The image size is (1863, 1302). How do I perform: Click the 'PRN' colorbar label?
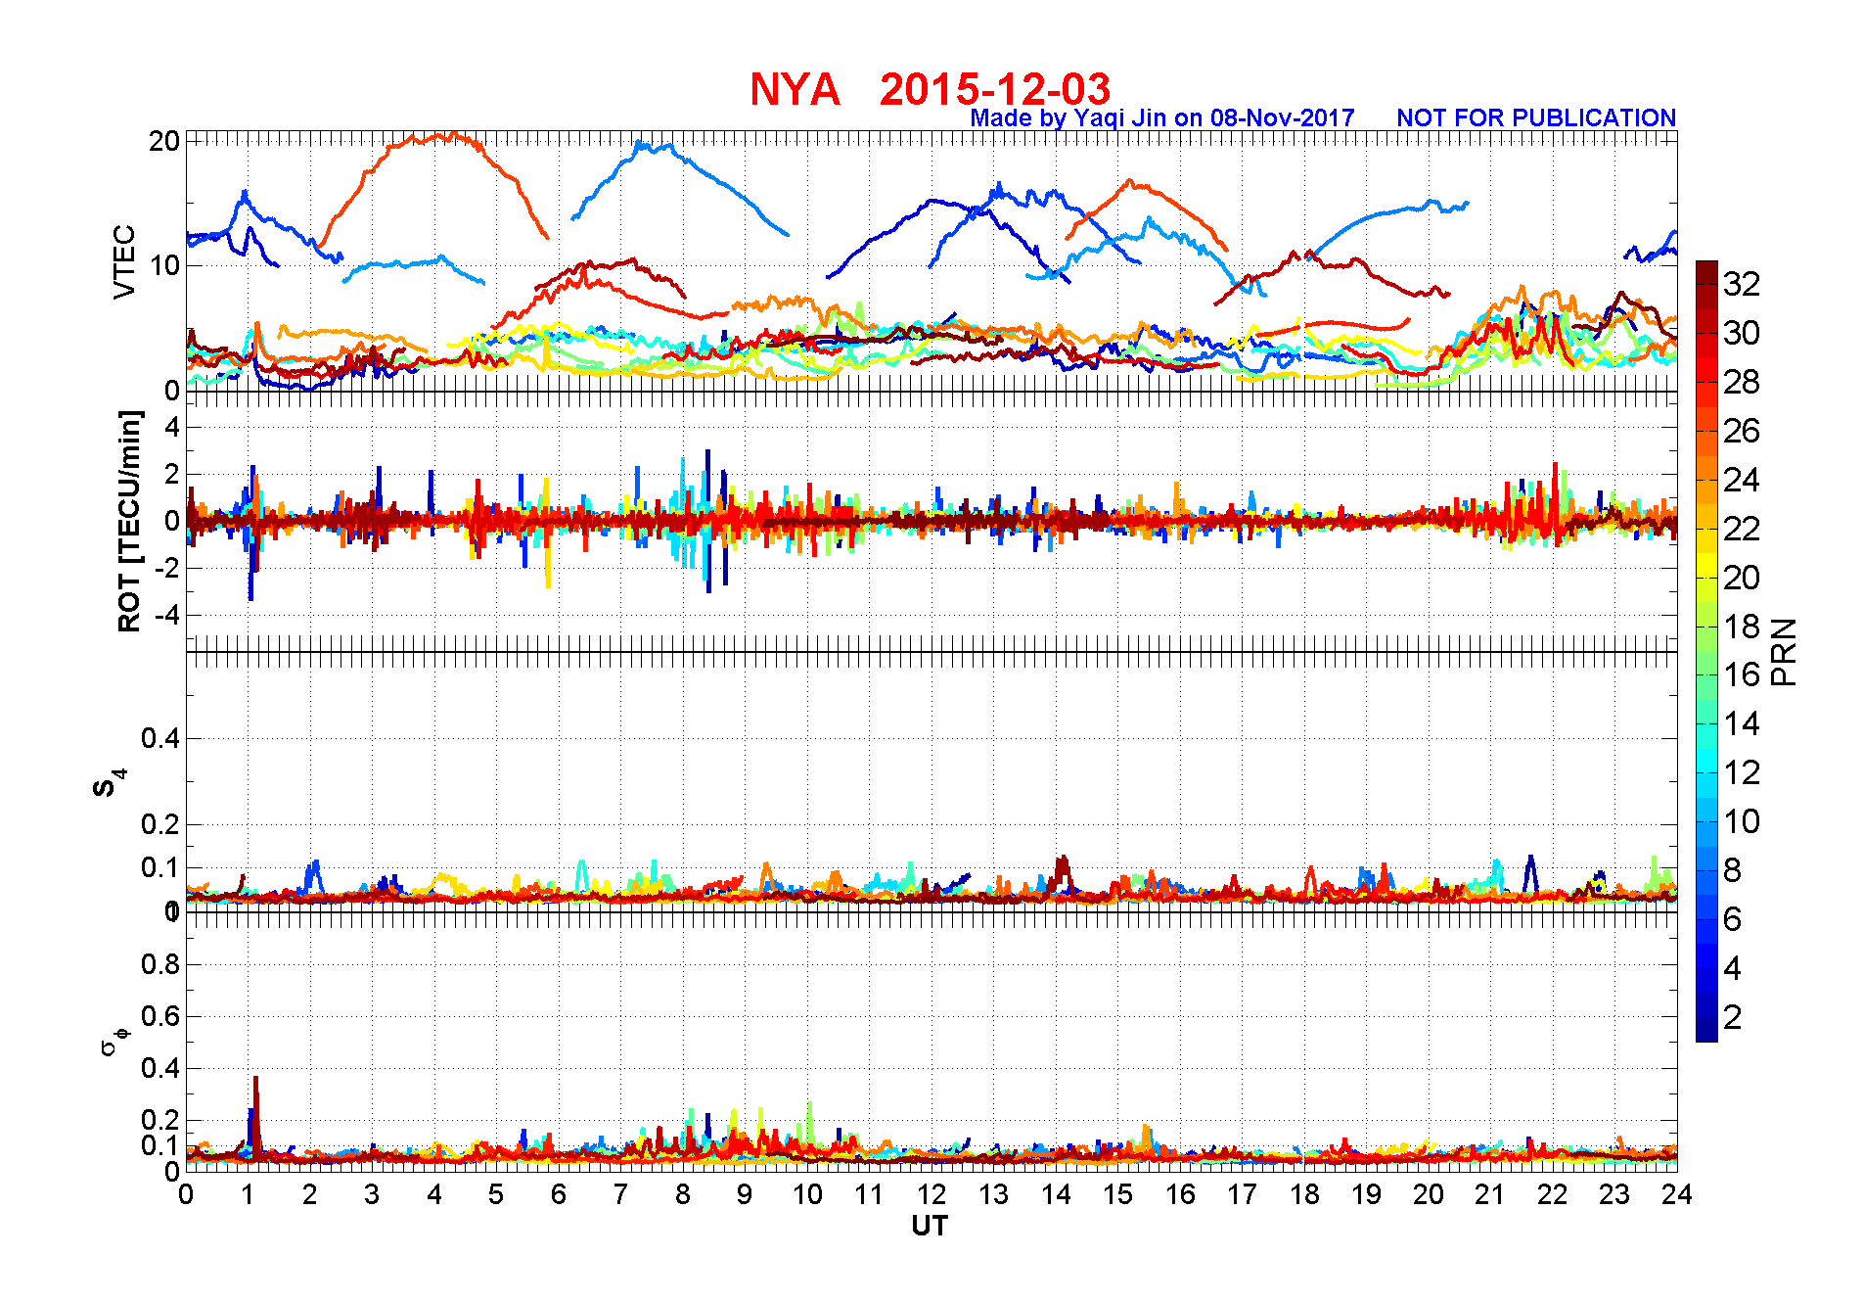point(1784,652)
